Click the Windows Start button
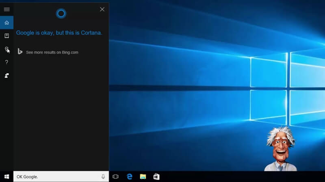Image resolution: width=325 pixels, height=182 pixels. 6,177
